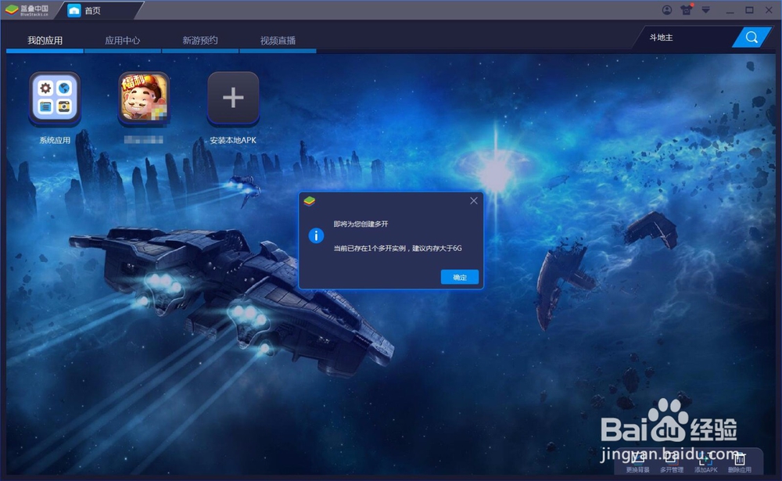Click the blue search magnifier button
Viewport: 782px width, 481px height.
(x=751, y=38)
